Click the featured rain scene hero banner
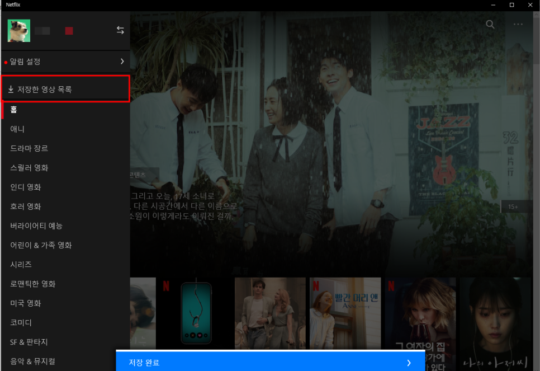This screenshot has height=371, width=540. (x=330, y=143)
